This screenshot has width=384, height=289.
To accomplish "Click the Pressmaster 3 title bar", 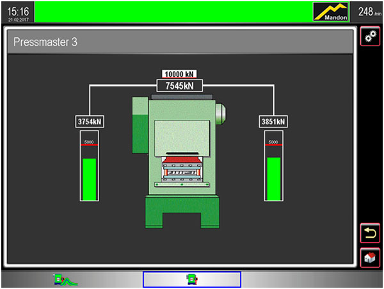I will (180, 43).
